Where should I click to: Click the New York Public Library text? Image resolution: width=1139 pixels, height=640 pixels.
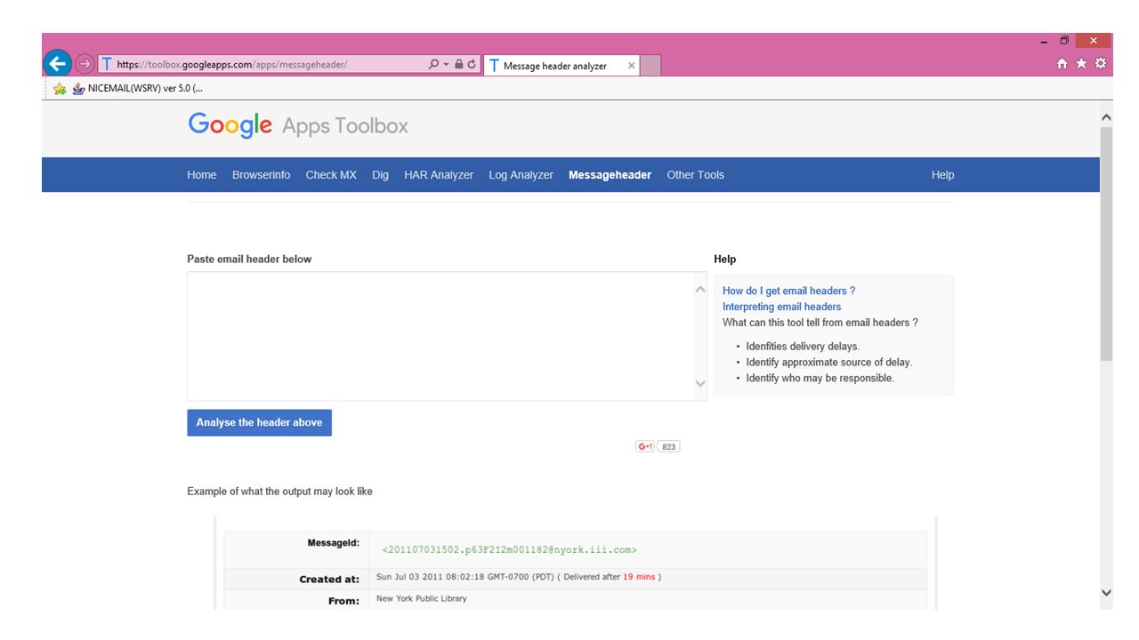pyautogui.click(x=422, y=599)
